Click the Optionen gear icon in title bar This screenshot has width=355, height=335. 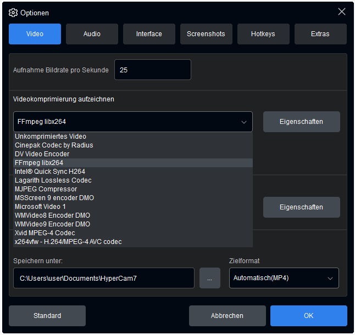tap(13, 12)
